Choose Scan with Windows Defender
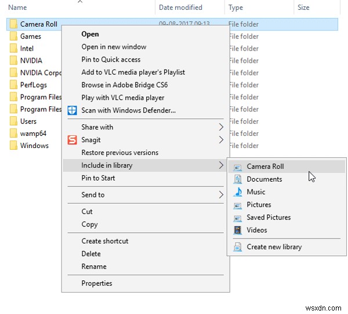 point(129,110)
